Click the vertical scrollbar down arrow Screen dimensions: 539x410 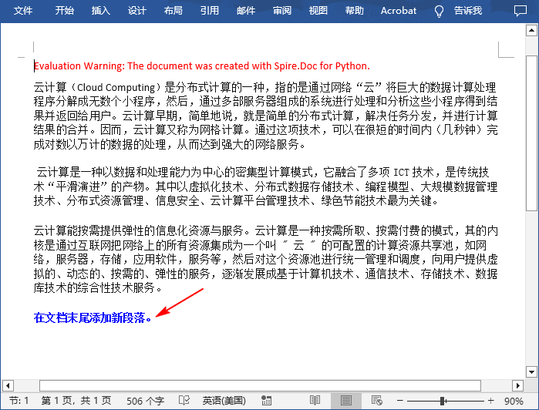[x=531, y=371]
